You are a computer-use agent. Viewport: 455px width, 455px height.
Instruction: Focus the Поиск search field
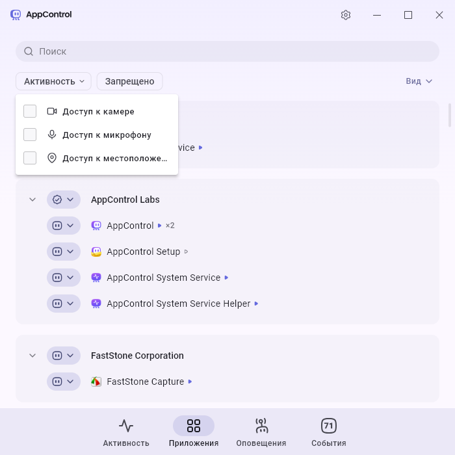tap(227, 51)
